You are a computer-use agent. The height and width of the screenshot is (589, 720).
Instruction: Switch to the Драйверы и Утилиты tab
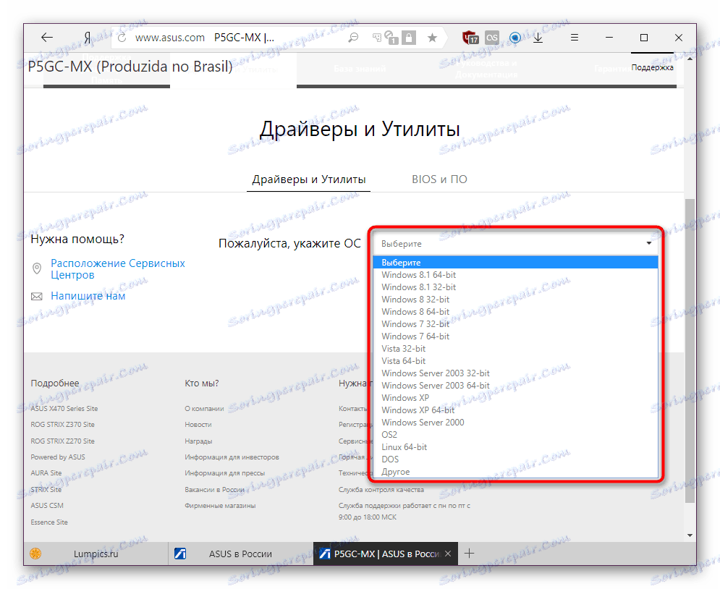(308, 179)
